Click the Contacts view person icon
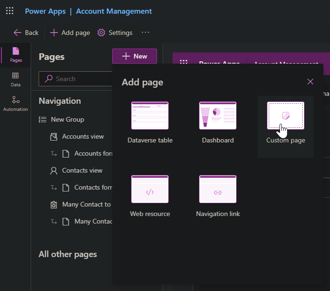This screenshot has width=330, height=291. [54, 171]
